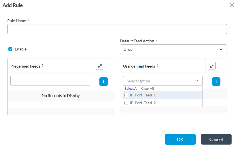
Task: Click Select All in the feed list
Action: (x=131, y=89)
